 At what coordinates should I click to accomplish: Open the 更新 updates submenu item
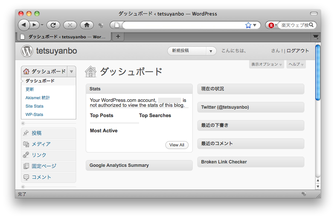click(x=30, y=89)
